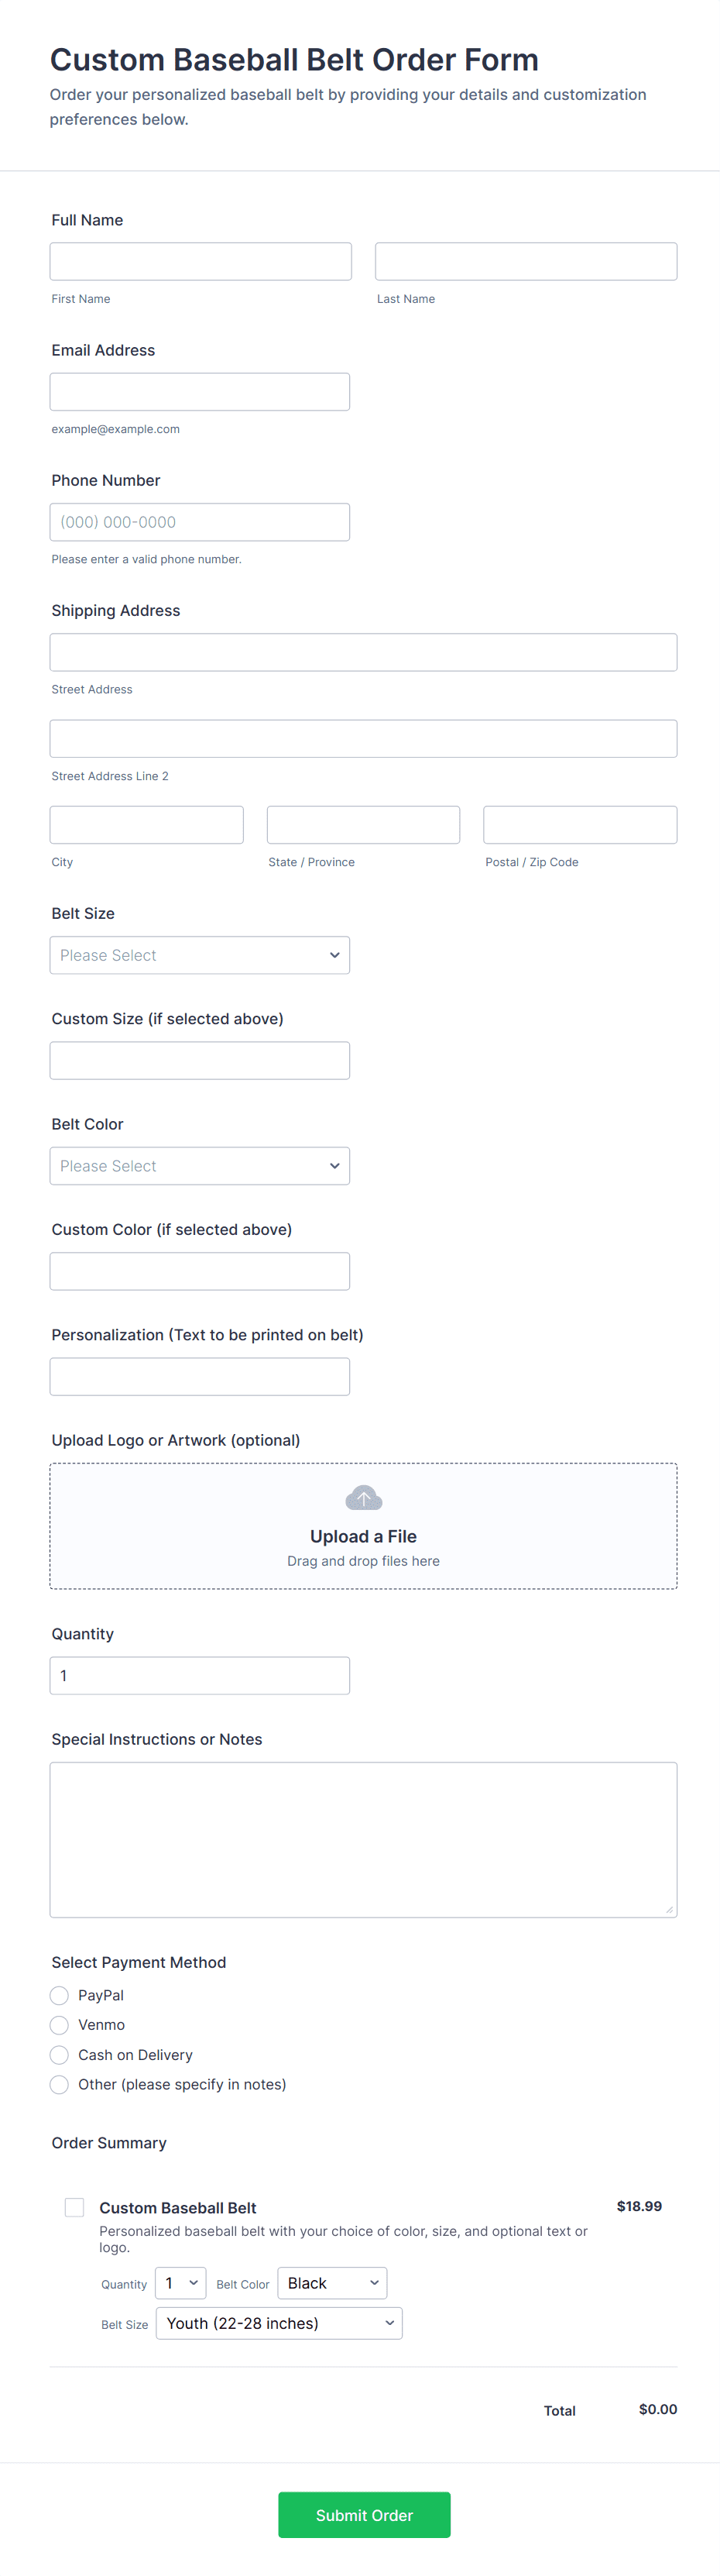This screenshot has height=2576, width=720.
Task: Check the Custom Baseball Belt product checkbox
Action: tap(75, 2207)
